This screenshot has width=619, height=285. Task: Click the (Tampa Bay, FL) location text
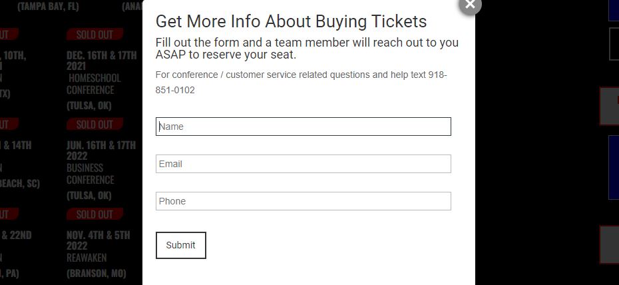tap(48, 6)
